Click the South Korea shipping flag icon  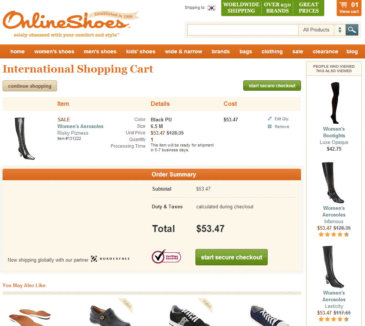(x=211, y=8)
